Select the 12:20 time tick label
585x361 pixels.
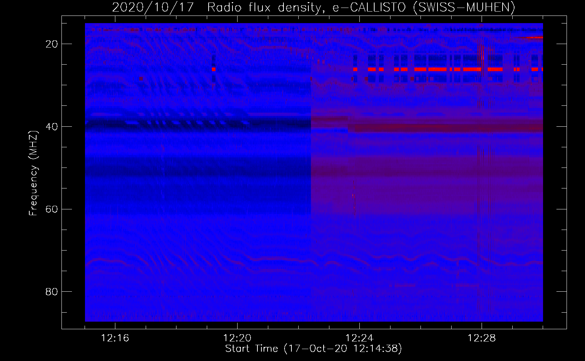tap(237, 338)
